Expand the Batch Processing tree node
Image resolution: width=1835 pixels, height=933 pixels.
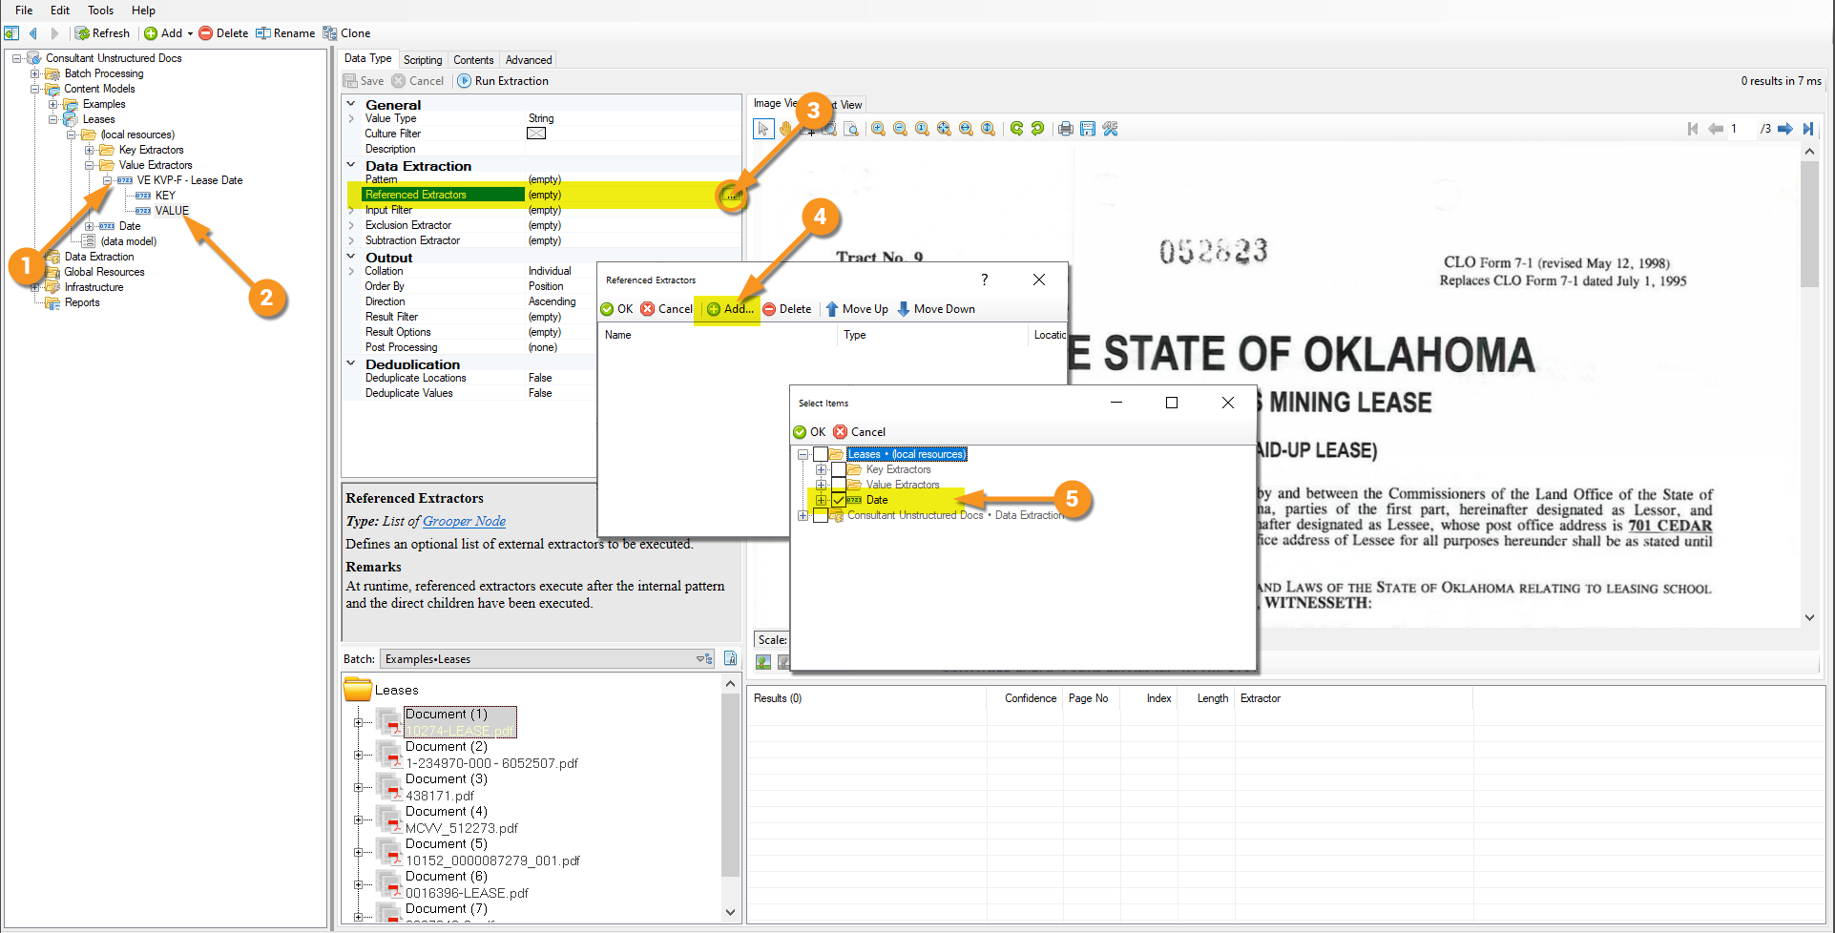click(x=34, y=73)
